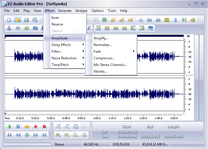Open the Tools menu

coord(112,11)
